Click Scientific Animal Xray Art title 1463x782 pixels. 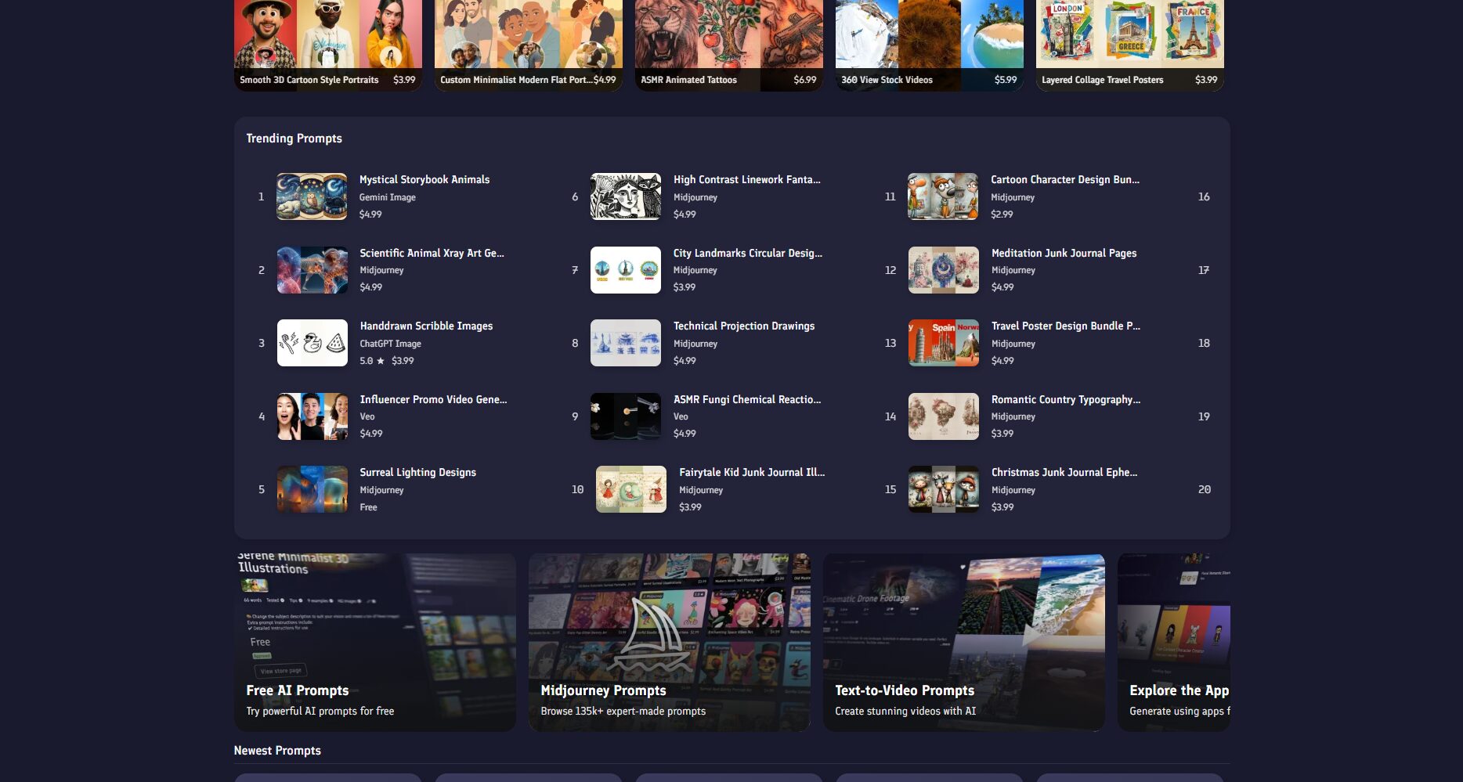432,253
